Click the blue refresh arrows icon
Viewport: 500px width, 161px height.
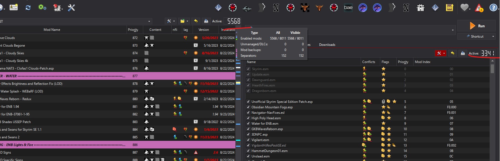click(28, 8)
